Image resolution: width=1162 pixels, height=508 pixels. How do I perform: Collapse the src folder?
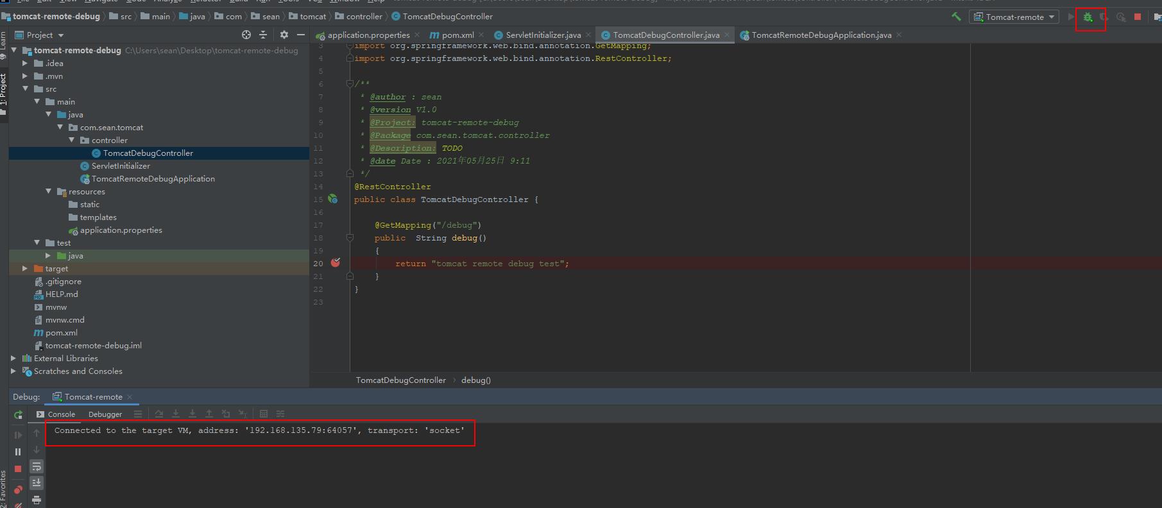tap(25, 89)
